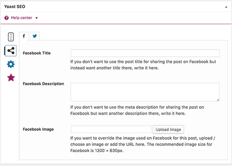The image size is (232, 166).
Task: Click inside the Facebook Description textarea
Action: (x=145, y=92)
